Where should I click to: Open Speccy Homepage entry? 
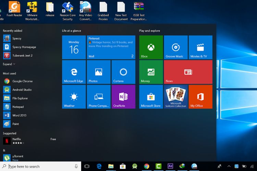click(29, 47)
